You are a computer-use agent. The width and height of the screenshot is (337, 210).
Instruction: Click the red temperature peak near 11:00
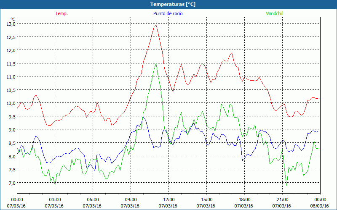(156, 25)
